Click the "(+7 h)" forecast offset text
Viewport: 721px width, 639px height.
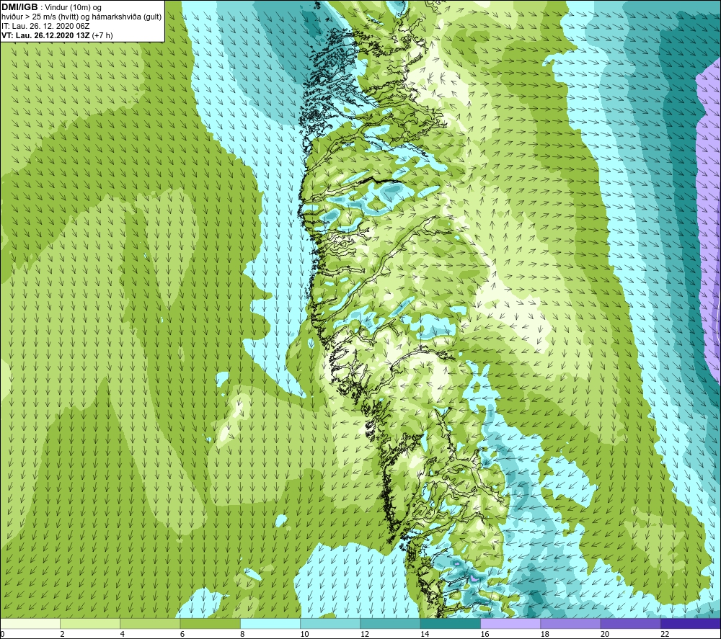pyautogui.click(x=102, y=35)
